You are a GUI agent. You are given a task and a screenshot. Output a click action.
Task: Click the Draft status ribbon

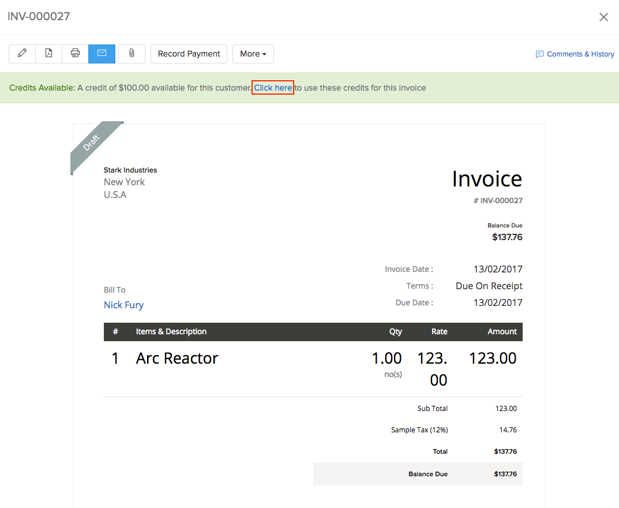[91, 143]
